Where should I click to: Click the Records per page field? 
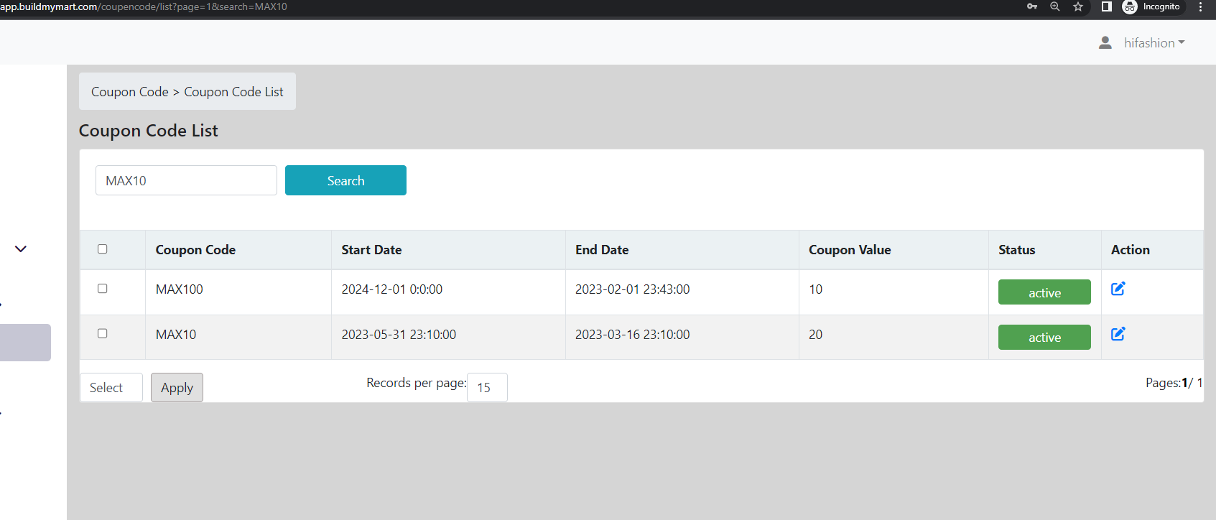click(487, 388)
